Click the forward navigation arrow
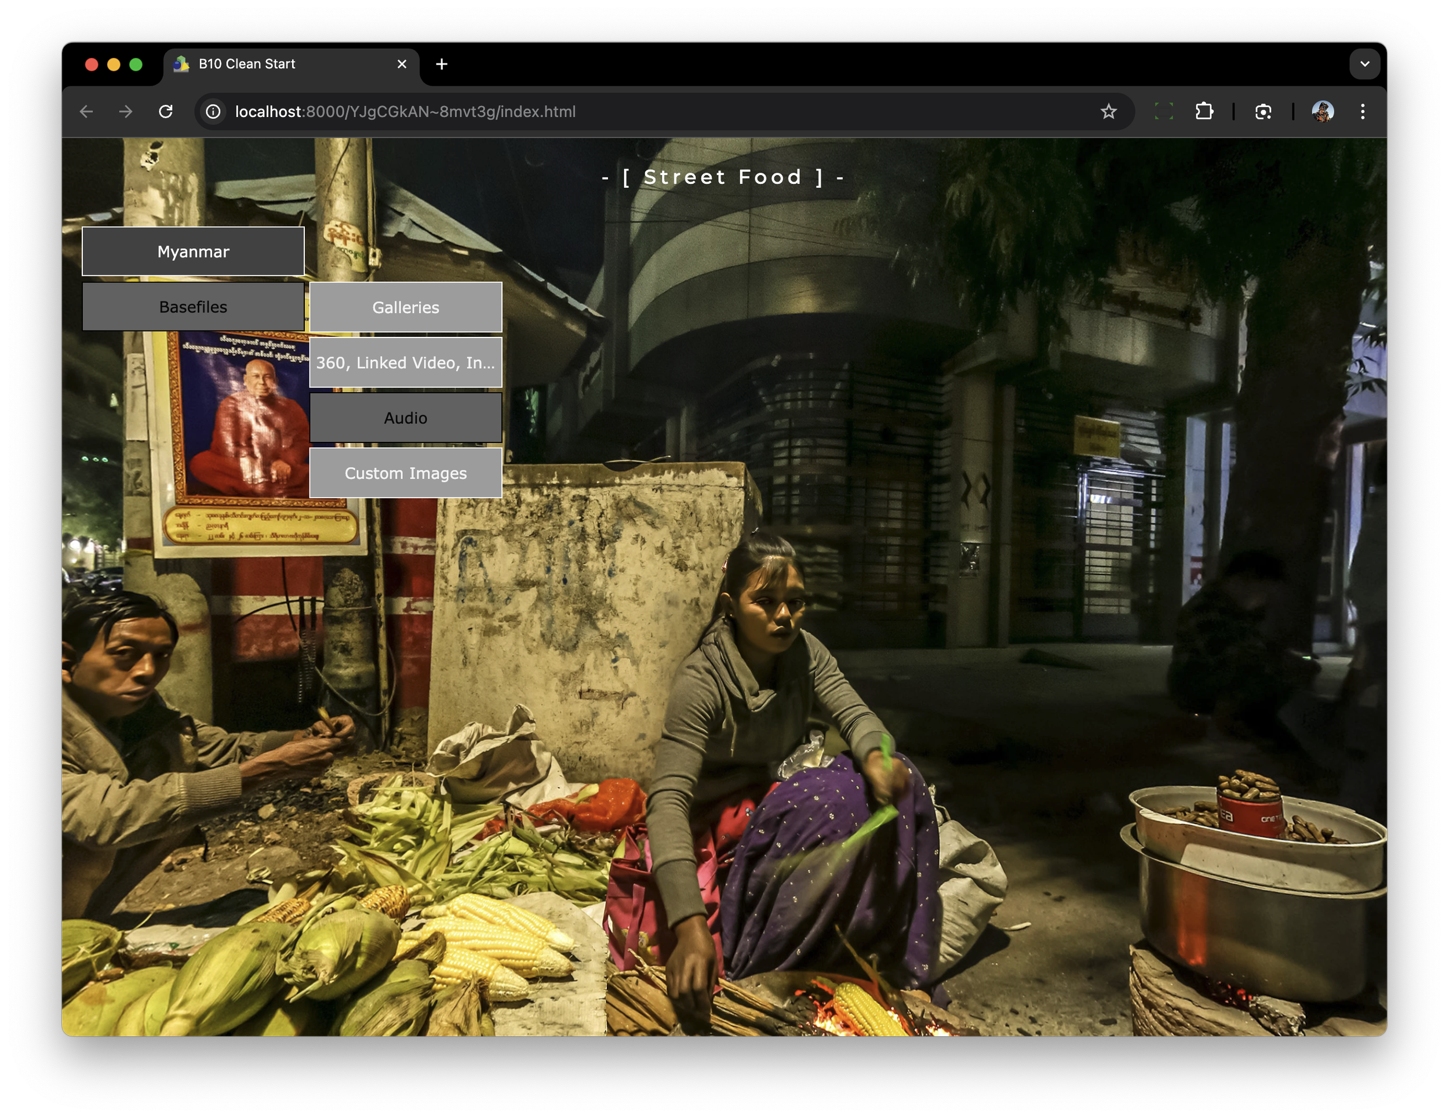The height and width of the screenshot is (1118, 1449). click(x=125, y=111)
